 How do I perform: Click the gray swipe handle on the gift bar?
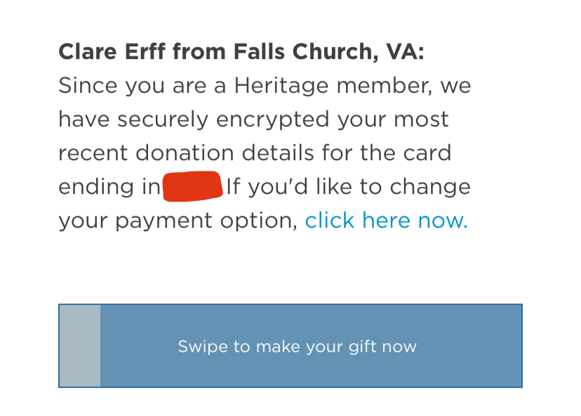(80, 346)
